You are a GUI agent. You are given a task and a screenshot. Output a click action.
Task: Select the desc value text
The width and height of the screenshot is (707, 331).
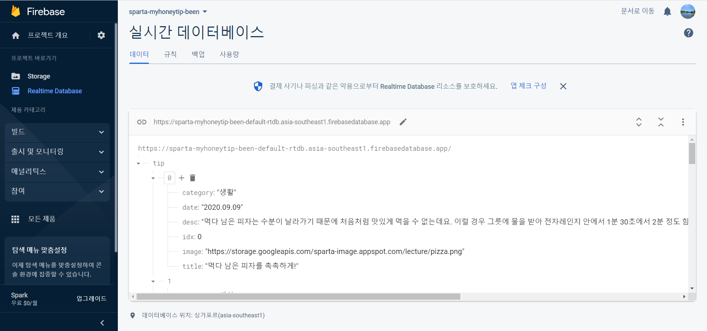444,222
